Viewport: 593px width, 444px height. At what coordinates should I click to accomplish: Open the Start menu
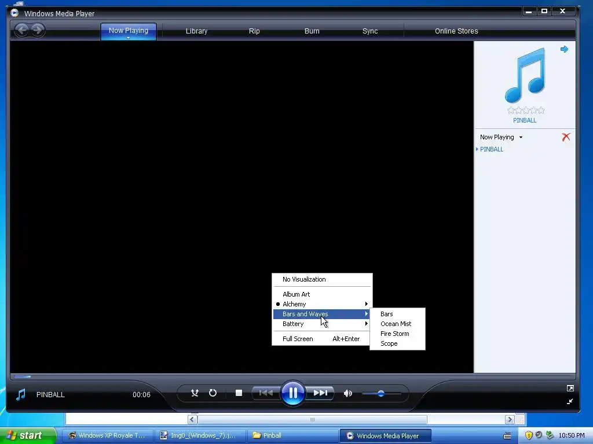[x=28, y=435]
